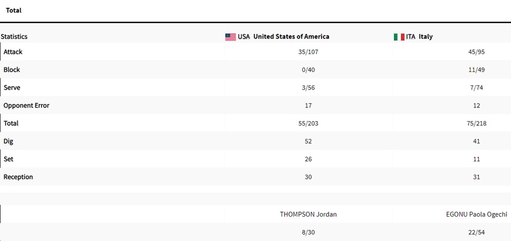Viewport: 511px width, 241px height.
Task: Select the Dig row label
Action: pos(9,141)
